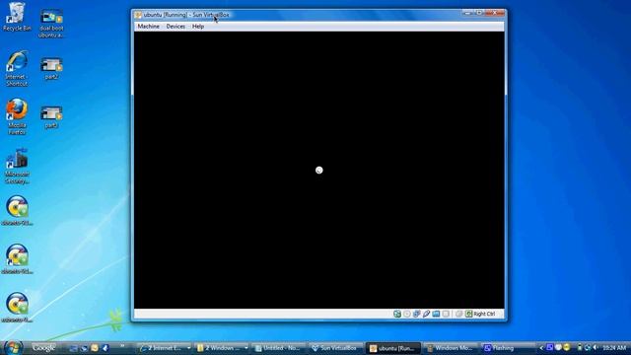The image size is (631, 355).
Task: Click the Right Ctrl host key label
Action: click(484, 314)
